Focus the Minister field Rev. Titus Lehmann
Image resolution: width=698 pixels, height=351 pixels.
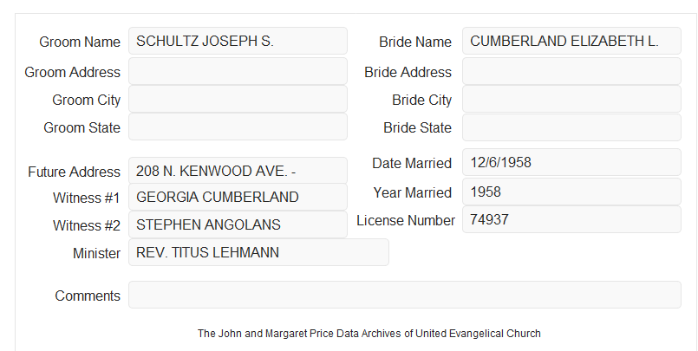pyautogui.click(x=258, y=252)
